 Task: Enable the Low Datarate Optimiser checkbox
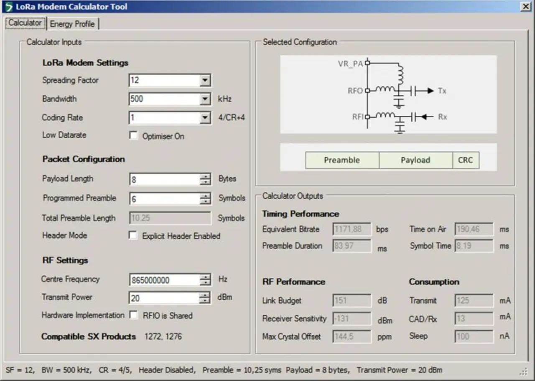click(x=133, y=136)
